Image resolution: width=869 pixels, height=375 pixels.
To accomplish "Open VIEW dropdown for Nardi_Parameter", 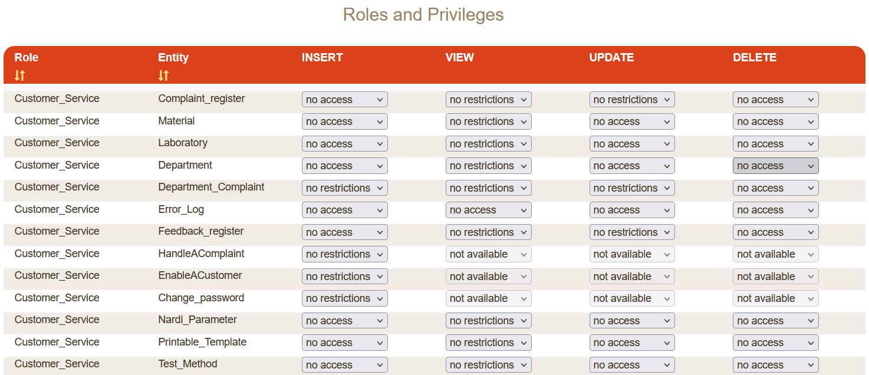I will pos(489,321).
